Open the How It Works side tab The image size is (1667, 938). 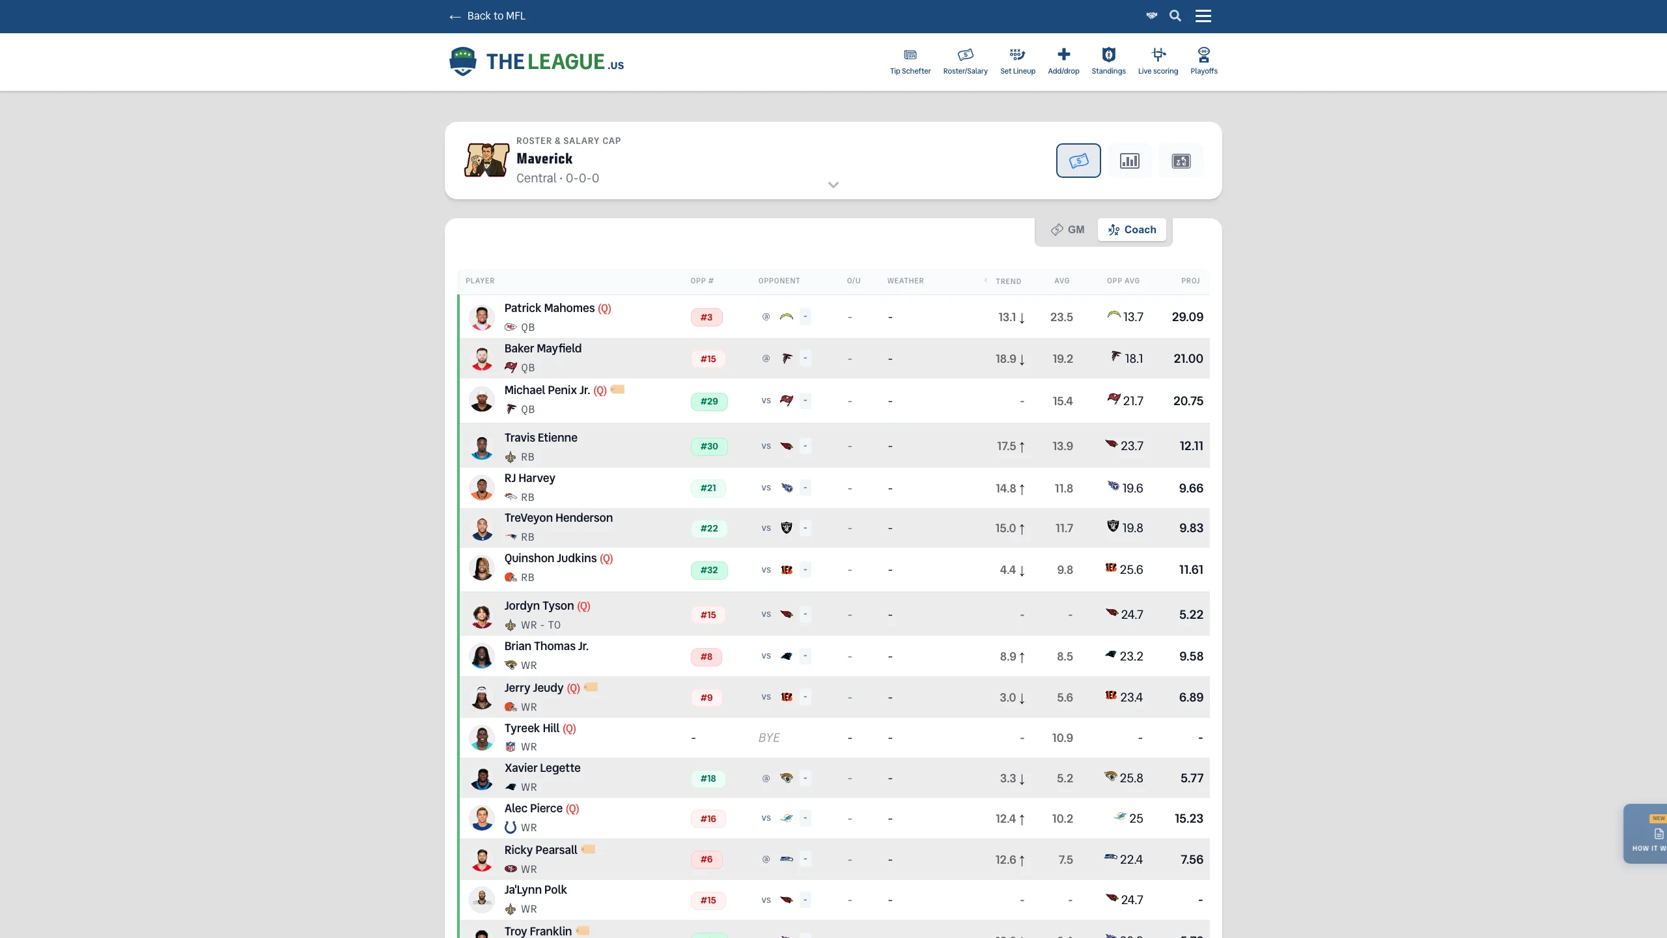(x=1646, y=834)
